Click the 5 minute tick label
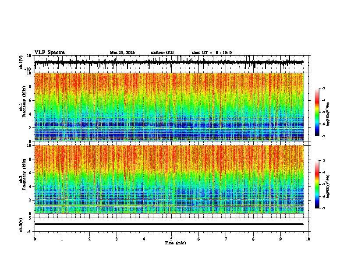 tap(171, 239)
